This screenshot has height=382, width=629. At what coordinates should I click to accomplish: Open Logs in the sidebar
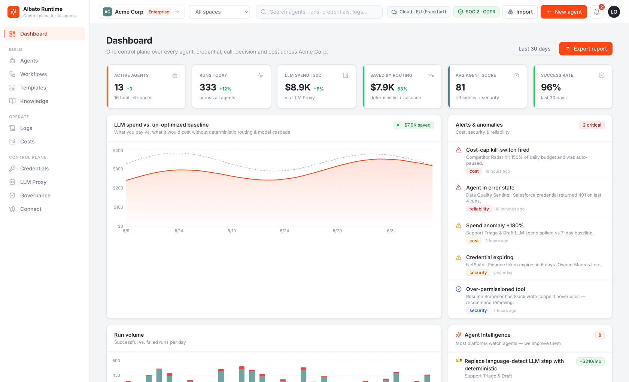[x=45, y=128]
